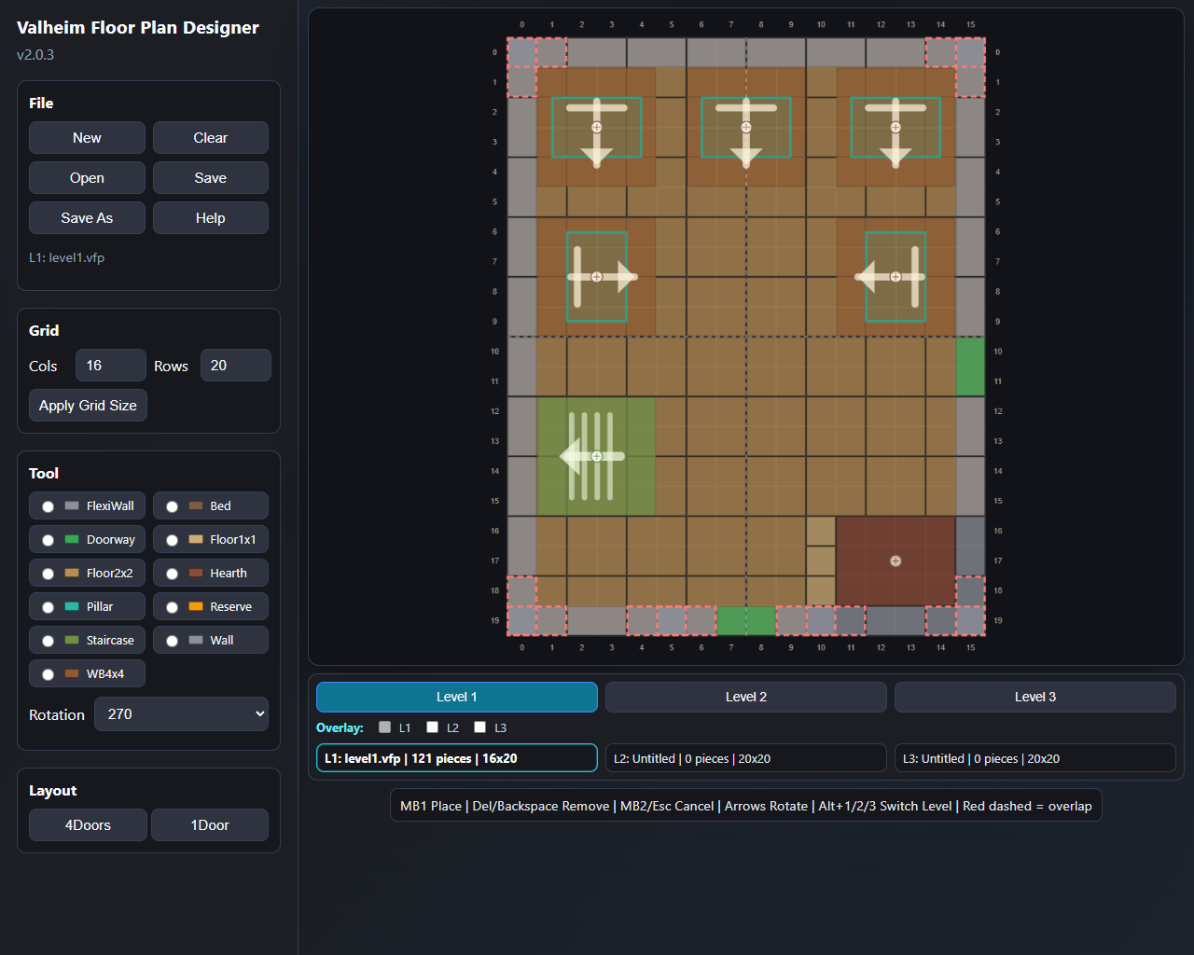
Task: Click the green doorway on the bottom wall
Action: [746, 620]
